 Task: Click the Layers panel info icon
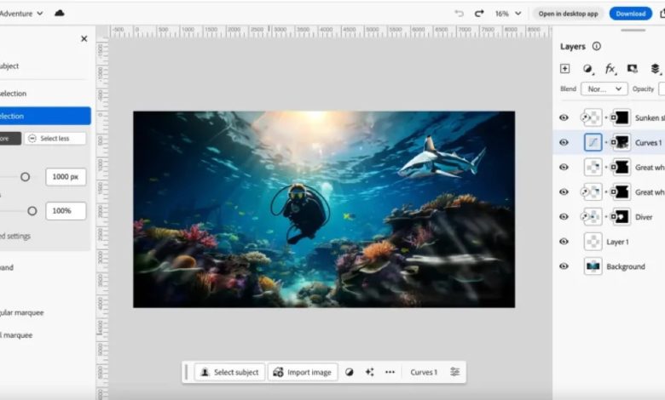[x=596, y=47]
